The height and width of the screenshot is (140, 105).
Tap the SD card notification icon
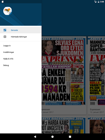click(x=2, y=2)
